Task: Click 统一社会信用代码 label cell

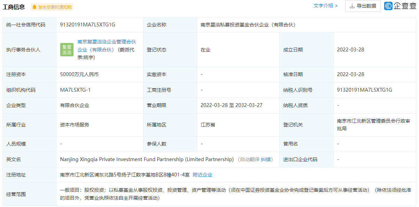Action: (29, 25)
